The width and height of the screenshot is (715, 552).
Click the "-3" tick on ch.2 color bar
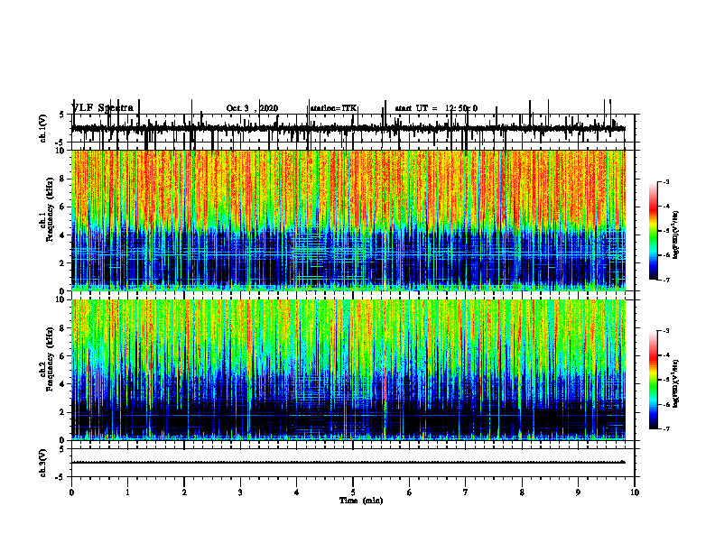[x=666, y=331]
